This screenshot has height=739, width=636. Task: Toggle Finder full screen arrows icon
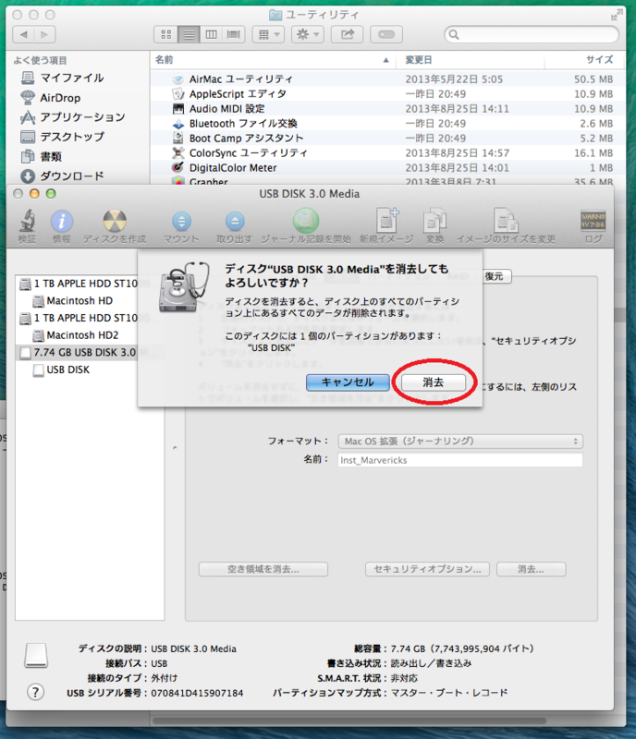point(616,16)
